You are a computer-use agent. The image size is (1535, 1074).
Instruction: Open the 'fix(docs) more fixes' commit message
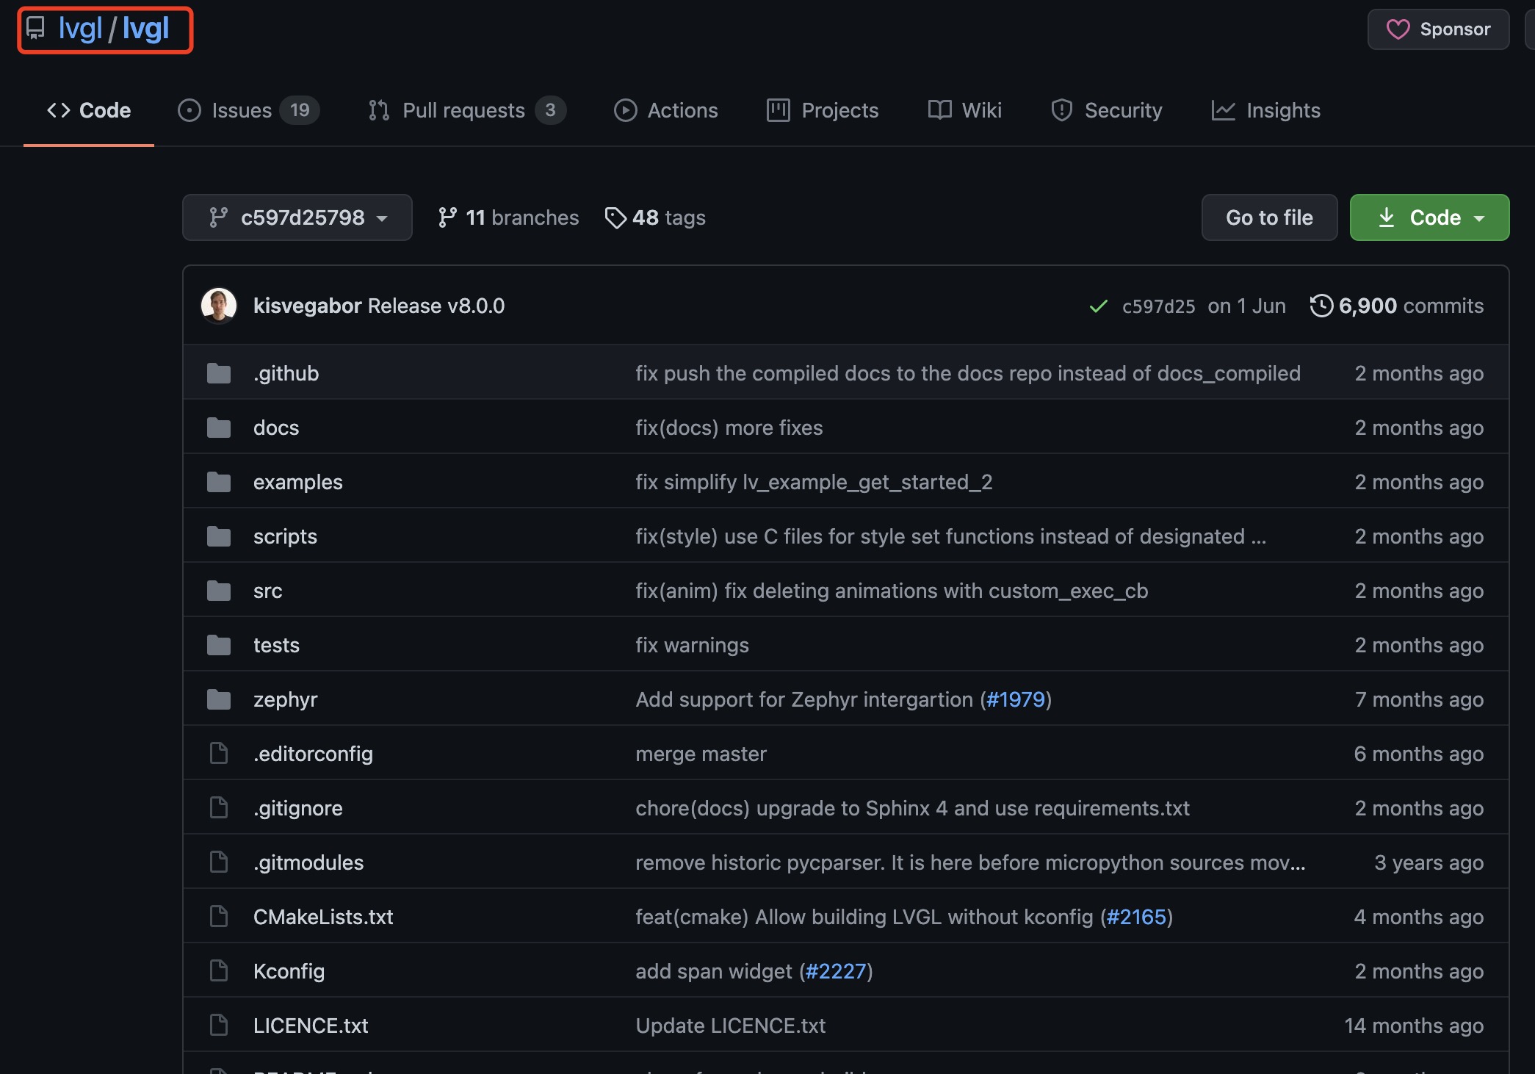pyautogui.click(x=729, y=428)
